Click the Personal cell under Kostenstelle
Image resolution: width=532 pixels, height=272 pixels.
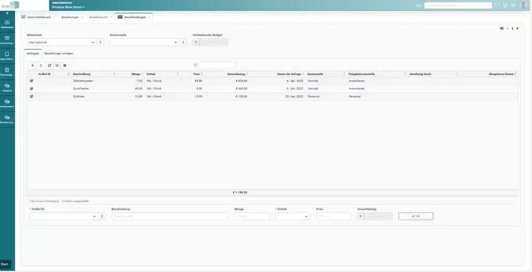(313, 96)
